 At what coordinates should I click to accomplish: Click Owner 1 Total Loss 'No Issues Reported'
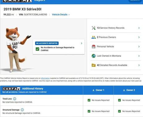point(101,100)
